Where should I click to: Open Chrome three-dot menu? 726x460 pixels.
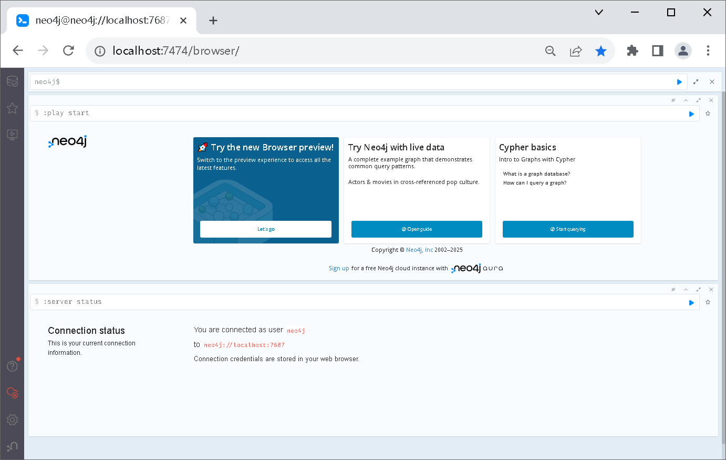click(708, 50)
